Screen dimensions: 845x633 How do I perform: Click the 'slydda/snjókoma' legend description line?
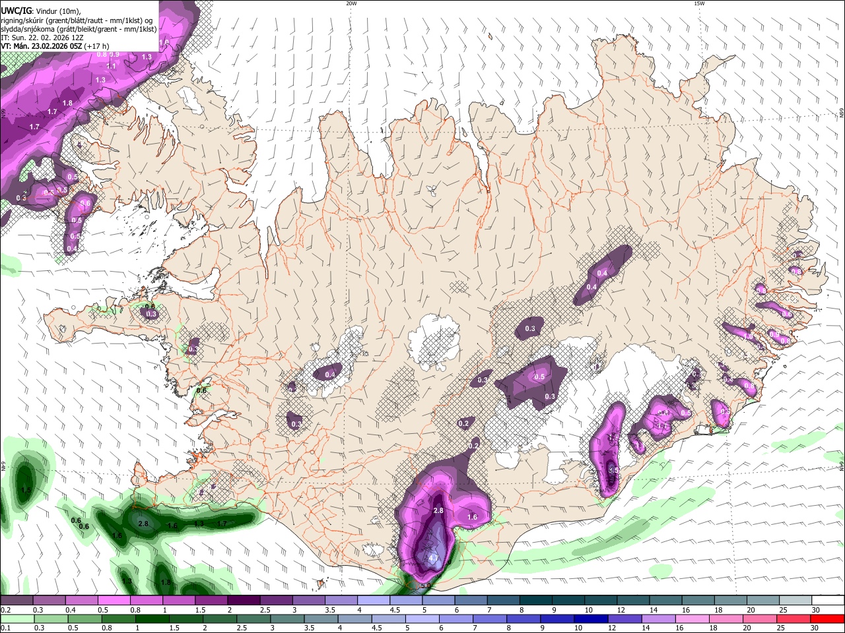point(79,29)
